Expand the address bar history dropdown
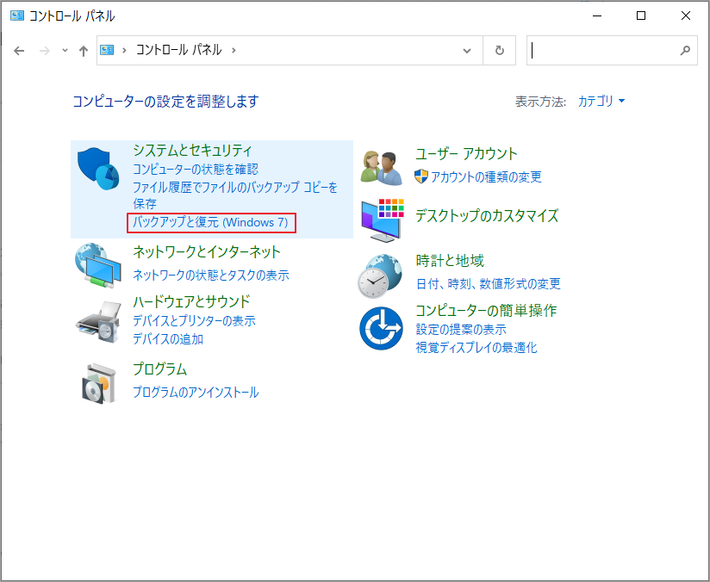710x582 pixels. click(x=467, y=50)
